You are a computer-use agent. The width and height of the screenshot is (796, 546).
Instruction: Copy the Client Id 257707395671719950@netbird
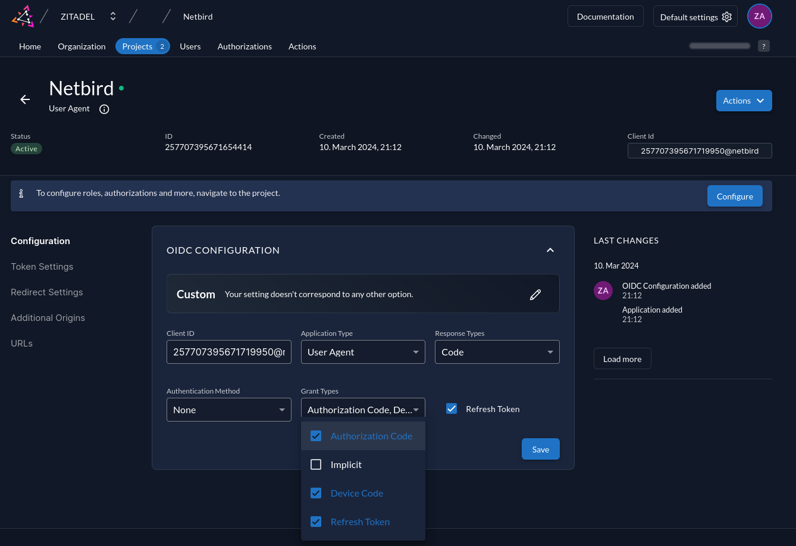tap(700, 151)
